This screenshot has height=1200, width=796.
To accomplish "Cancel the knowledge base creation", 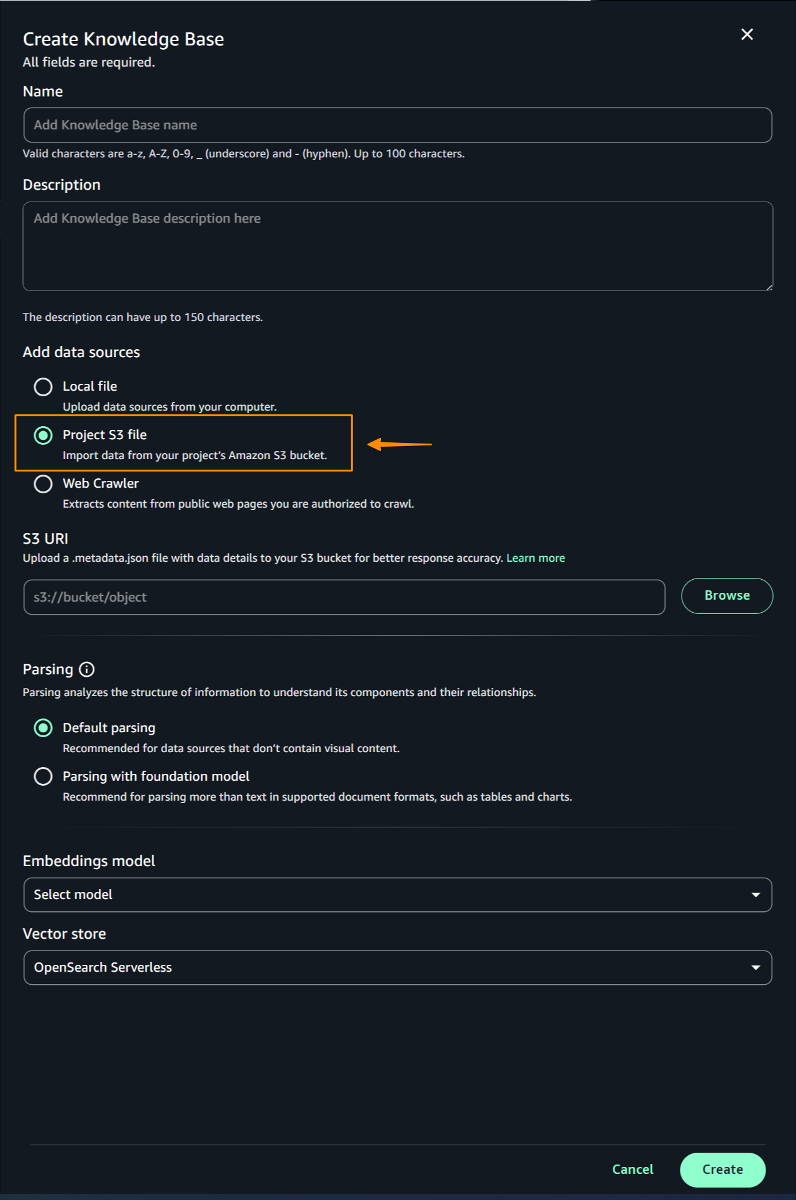I will [633, 1170].
